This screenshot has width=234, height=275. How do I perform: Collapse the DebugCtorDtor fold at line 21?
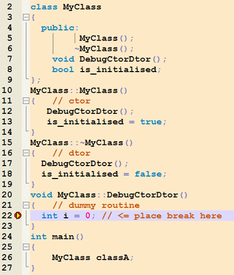click(x=26, y=205)
